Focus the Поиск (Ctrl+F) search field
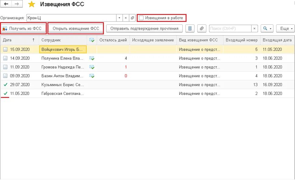 click(230, 29)
